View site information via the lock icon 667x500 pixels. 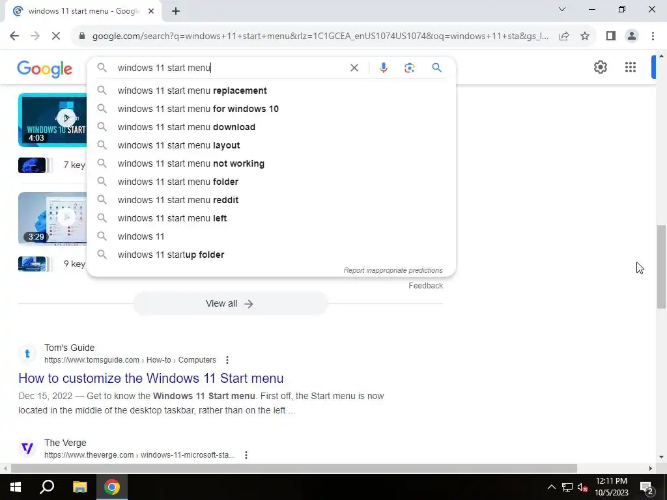(82, 36)
